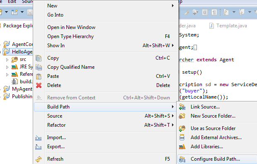Click the Use as Source Folder icon
This screenshot has height=164, width=257.
pyautogui.click(x=182, y=128)
